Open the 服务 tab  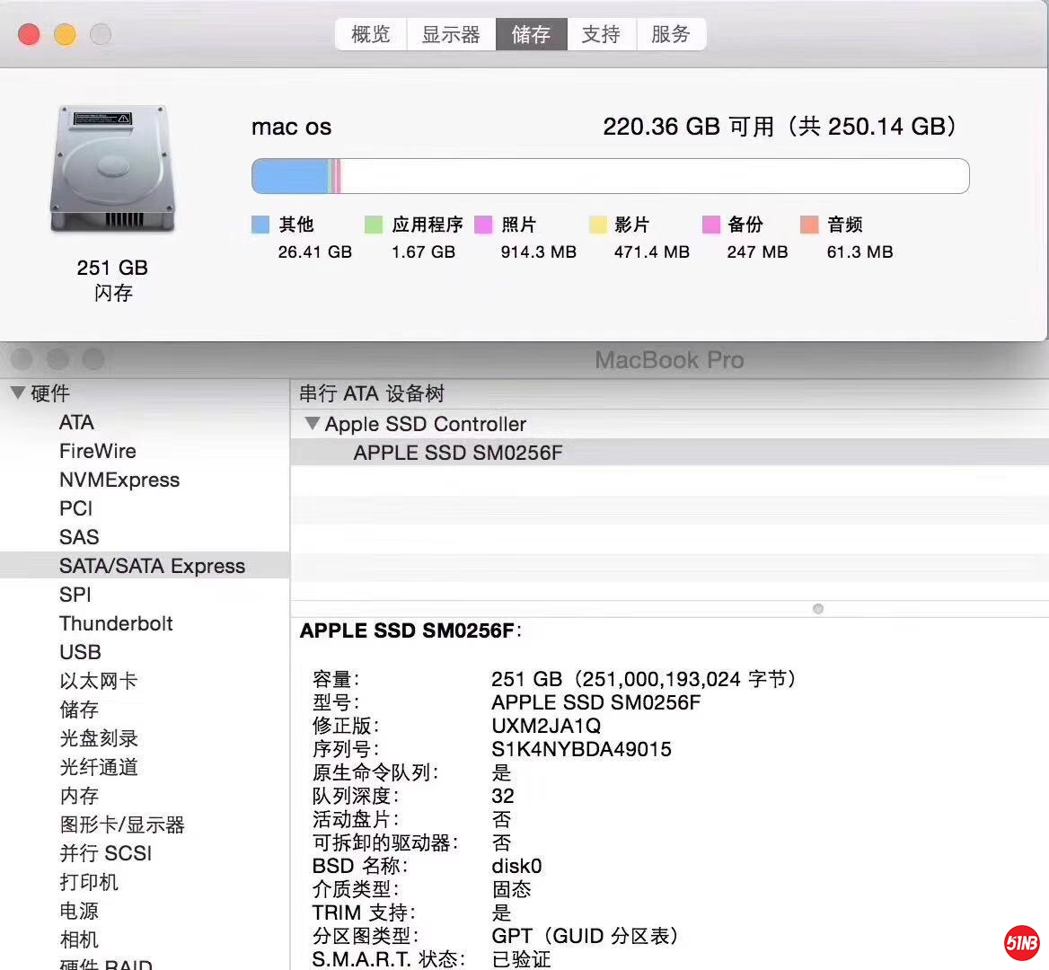click(670, 35)
